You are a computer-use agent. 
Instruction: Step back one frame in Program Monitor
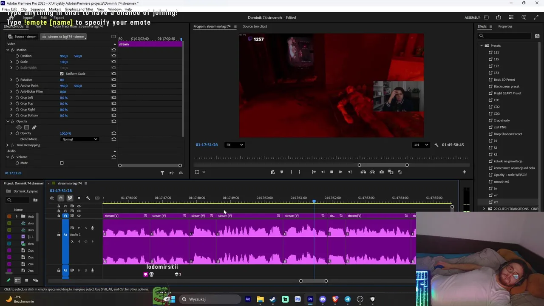pos(323,172)
